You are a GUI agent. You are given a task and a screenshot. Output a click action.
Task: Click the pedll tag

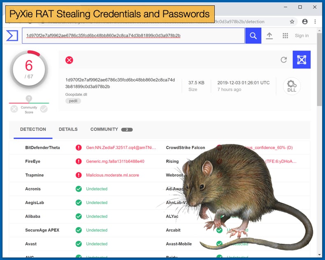tap(73, 101)
